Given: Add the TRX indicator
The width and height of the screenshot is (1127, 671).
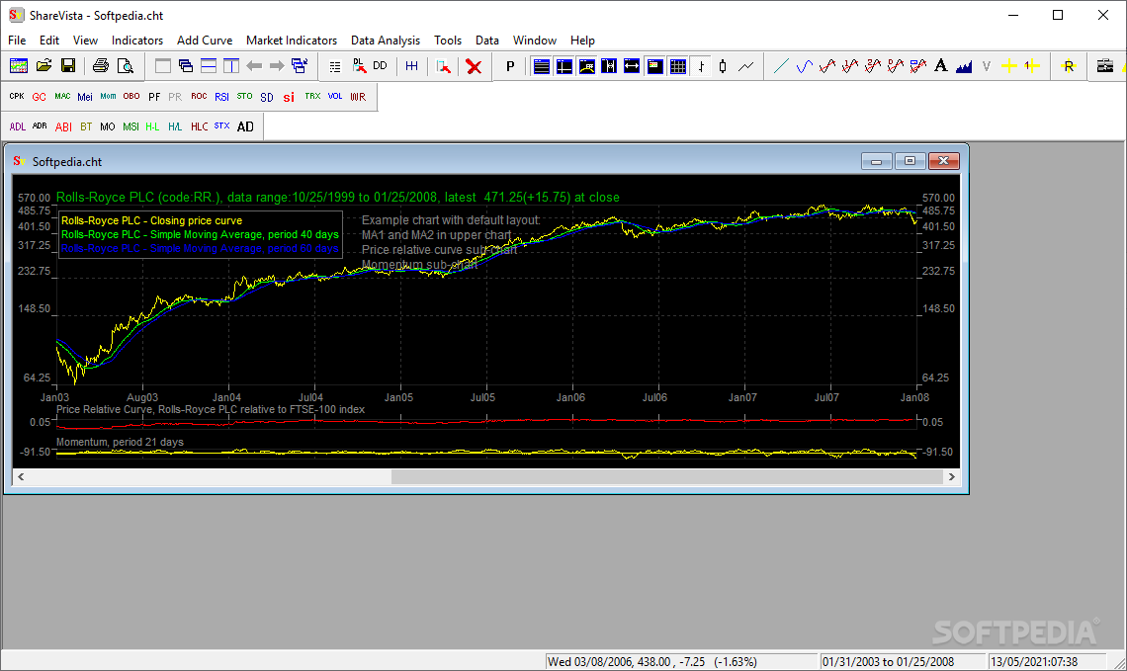Looking at the screenshot, I should [x=312, y=96].
